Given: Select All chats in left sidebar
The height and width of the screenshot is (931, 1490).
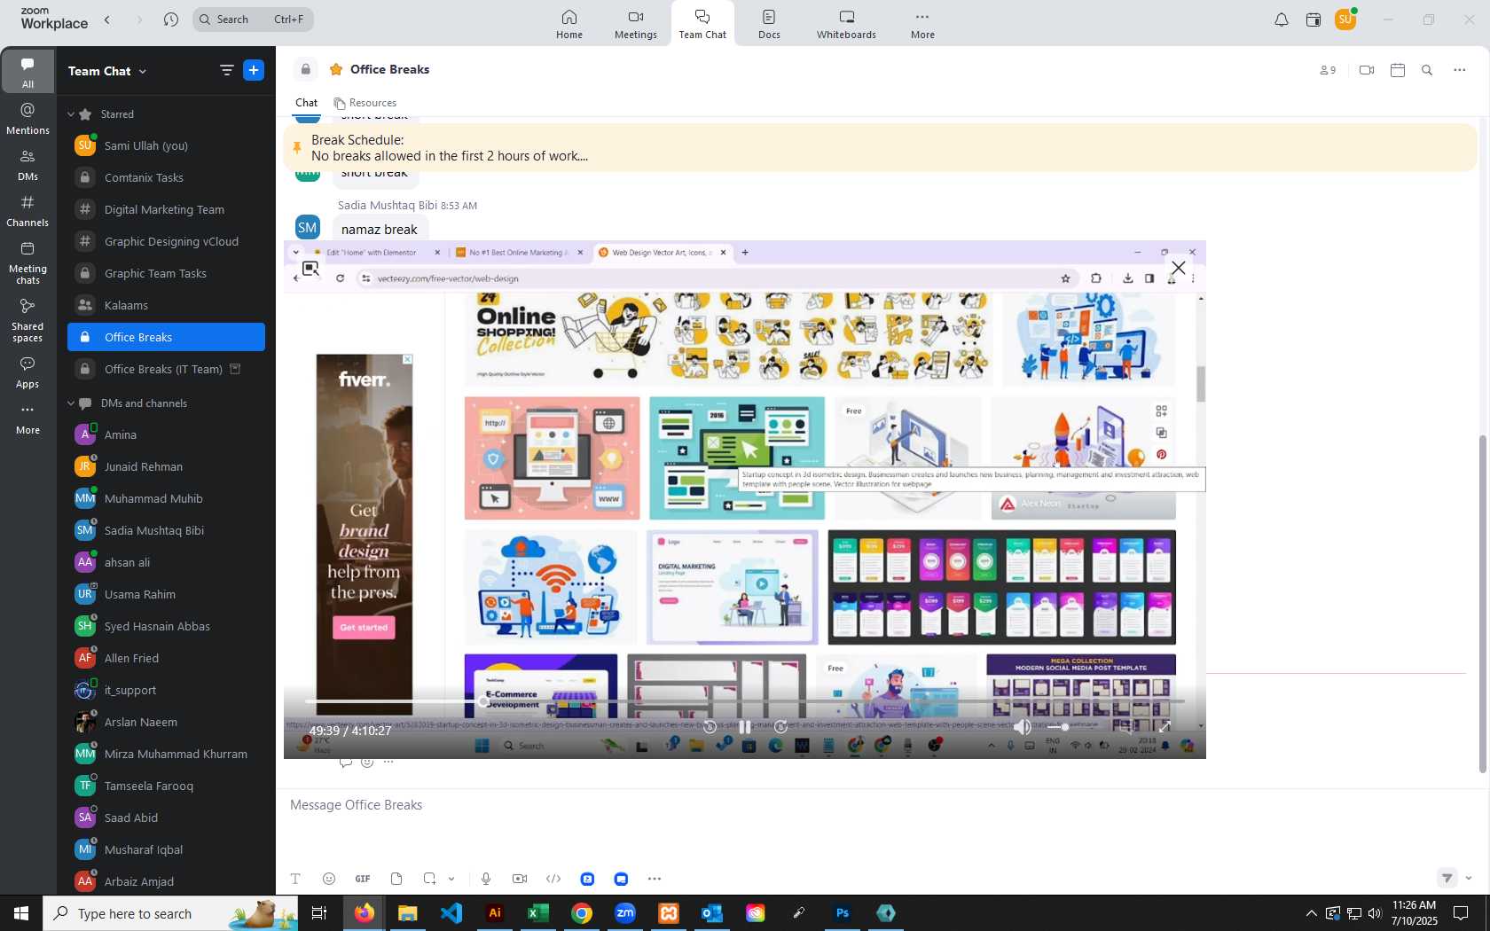Looking at the screenshot, I should (27, 72).
